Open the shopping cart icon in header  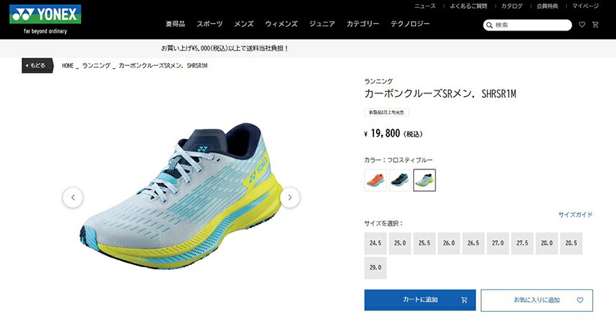[596, 25]
